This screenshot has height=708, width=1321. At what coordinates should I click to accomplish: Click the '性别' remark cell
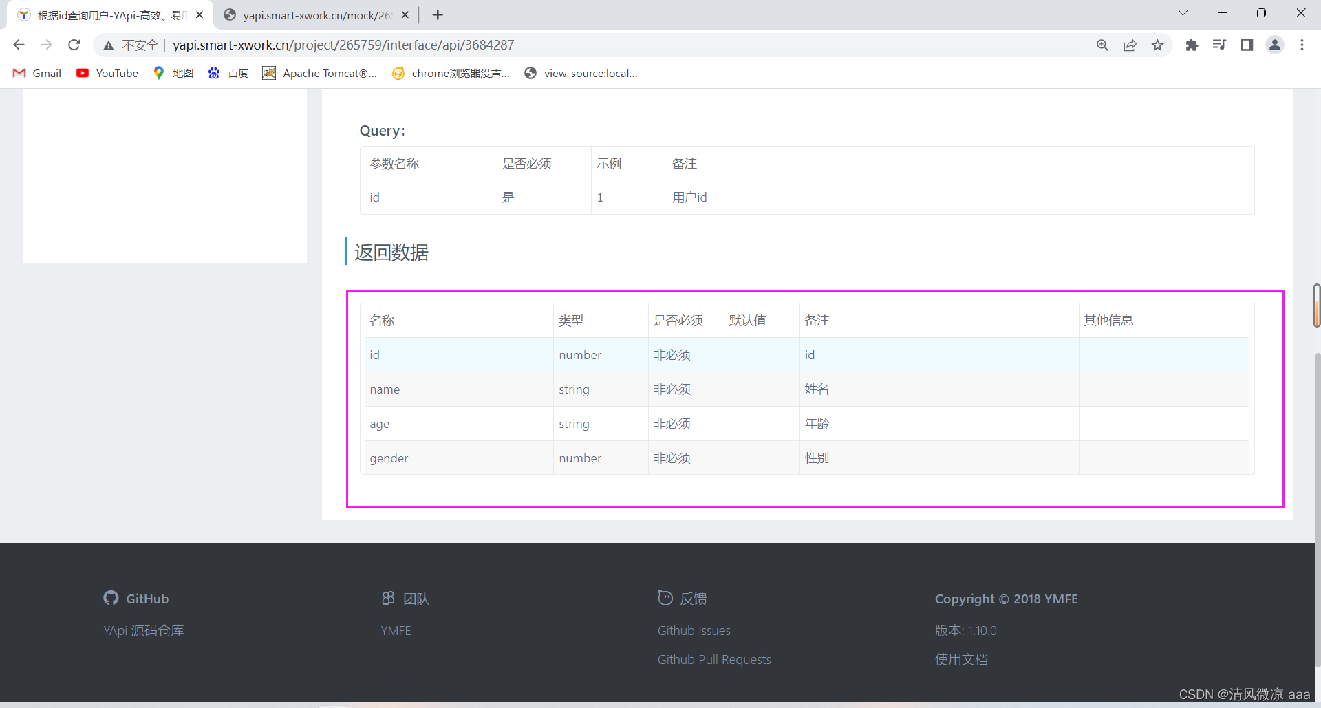click(x=939, y=458)
